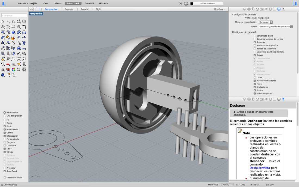
Task: Open the Fondo background dropdown
Action: tap(275, 27)
